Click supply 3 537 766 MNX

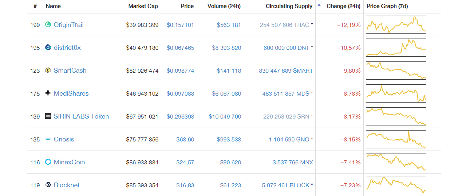(x=293, y=162)
